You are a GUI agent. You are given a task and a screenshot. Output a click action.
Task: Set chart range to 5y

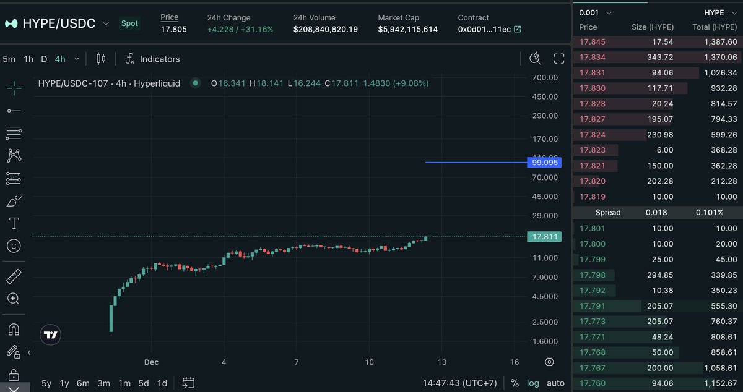point(46,383)
